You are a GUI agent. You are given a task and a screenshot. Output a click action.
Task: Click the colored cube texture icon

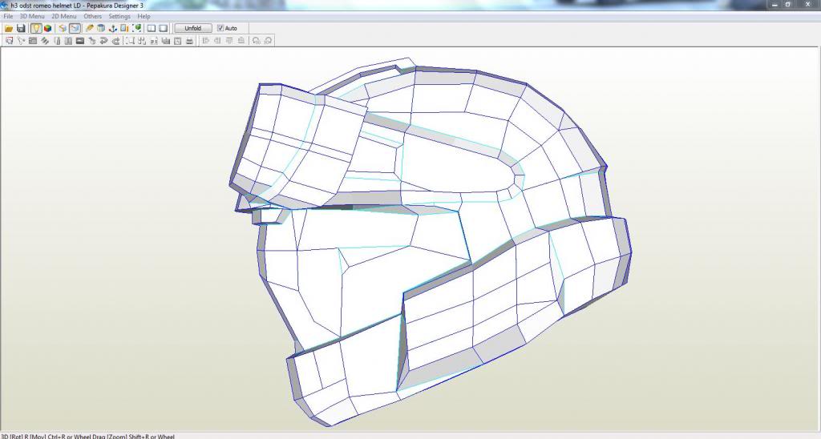coord(47,28)
